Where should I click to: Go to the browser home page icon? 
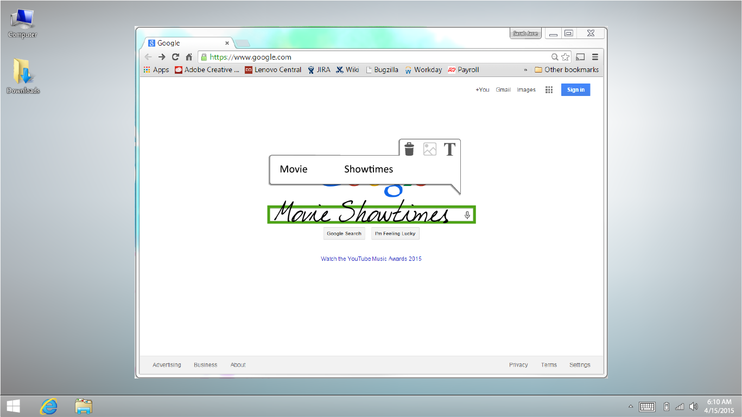[189, 57]
